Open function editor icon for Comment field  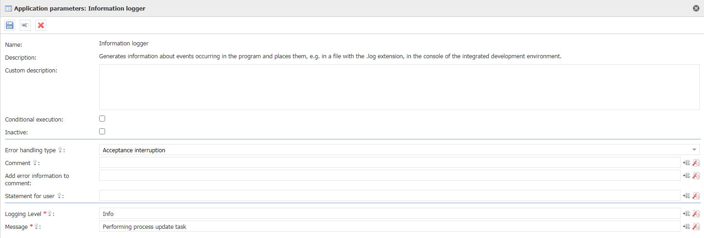(696, 163)
